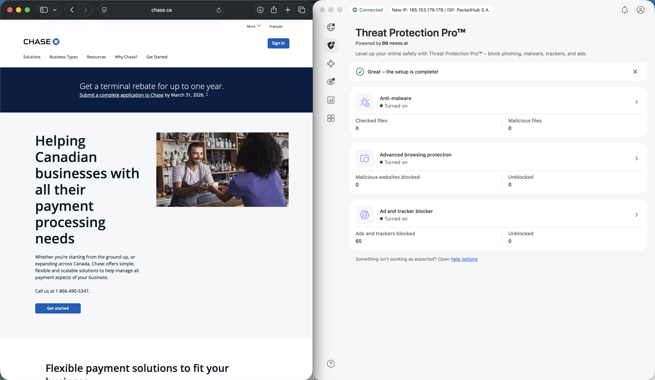Click the Connected status indicator
The height and width of the screenshot is (380, 655).
coord(367,10)
